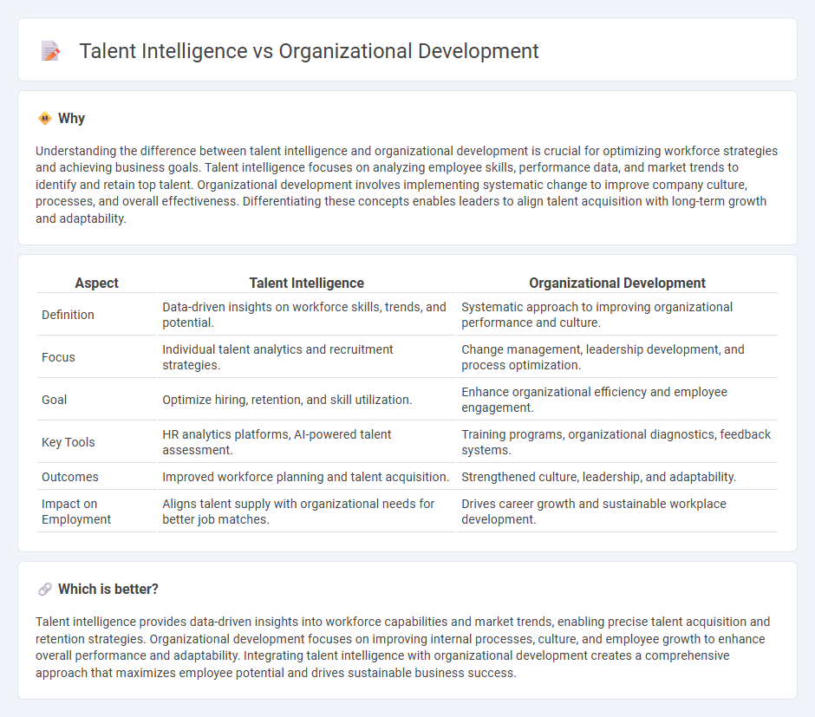Click the 'Why' section heading

pos(71,119)
